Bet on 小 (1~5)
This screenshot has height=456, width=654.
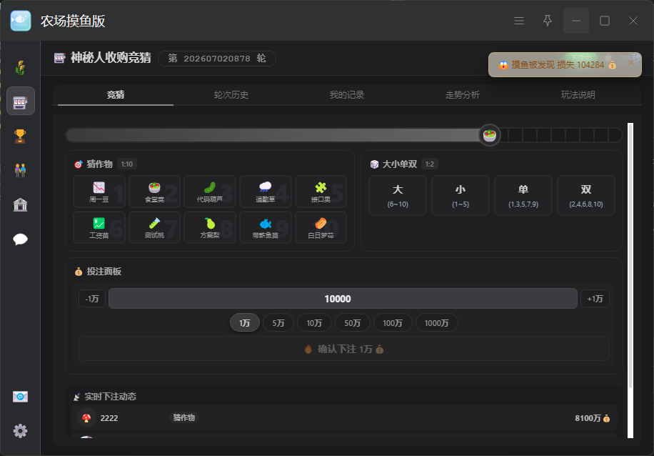coord(461,195)
